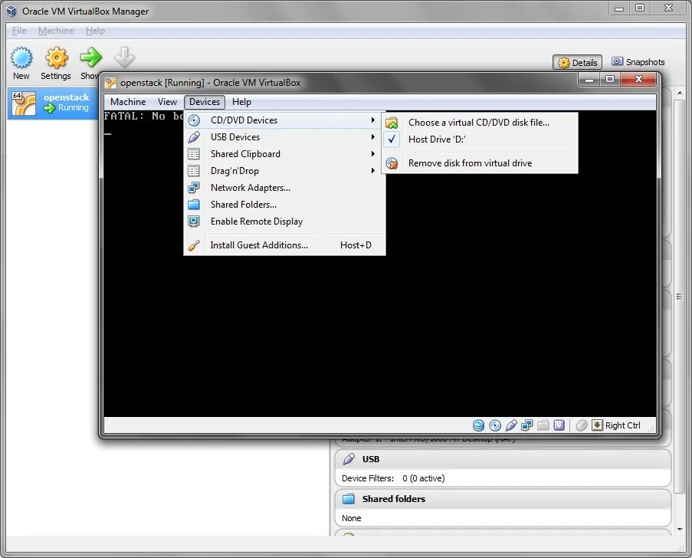Click the Network Adapters monitors icon

(x=194, y=188)
